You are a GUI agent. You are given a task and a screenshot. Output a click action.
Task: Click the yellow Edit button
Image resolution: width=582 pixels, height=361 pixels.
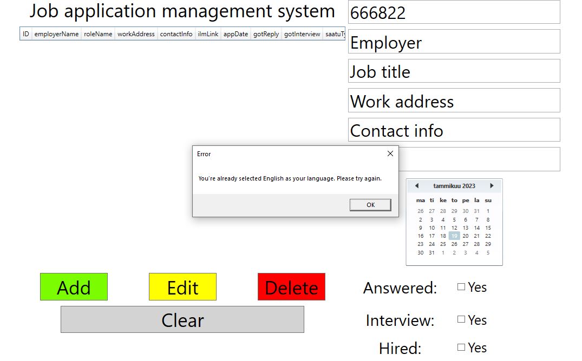click(182, 287)
